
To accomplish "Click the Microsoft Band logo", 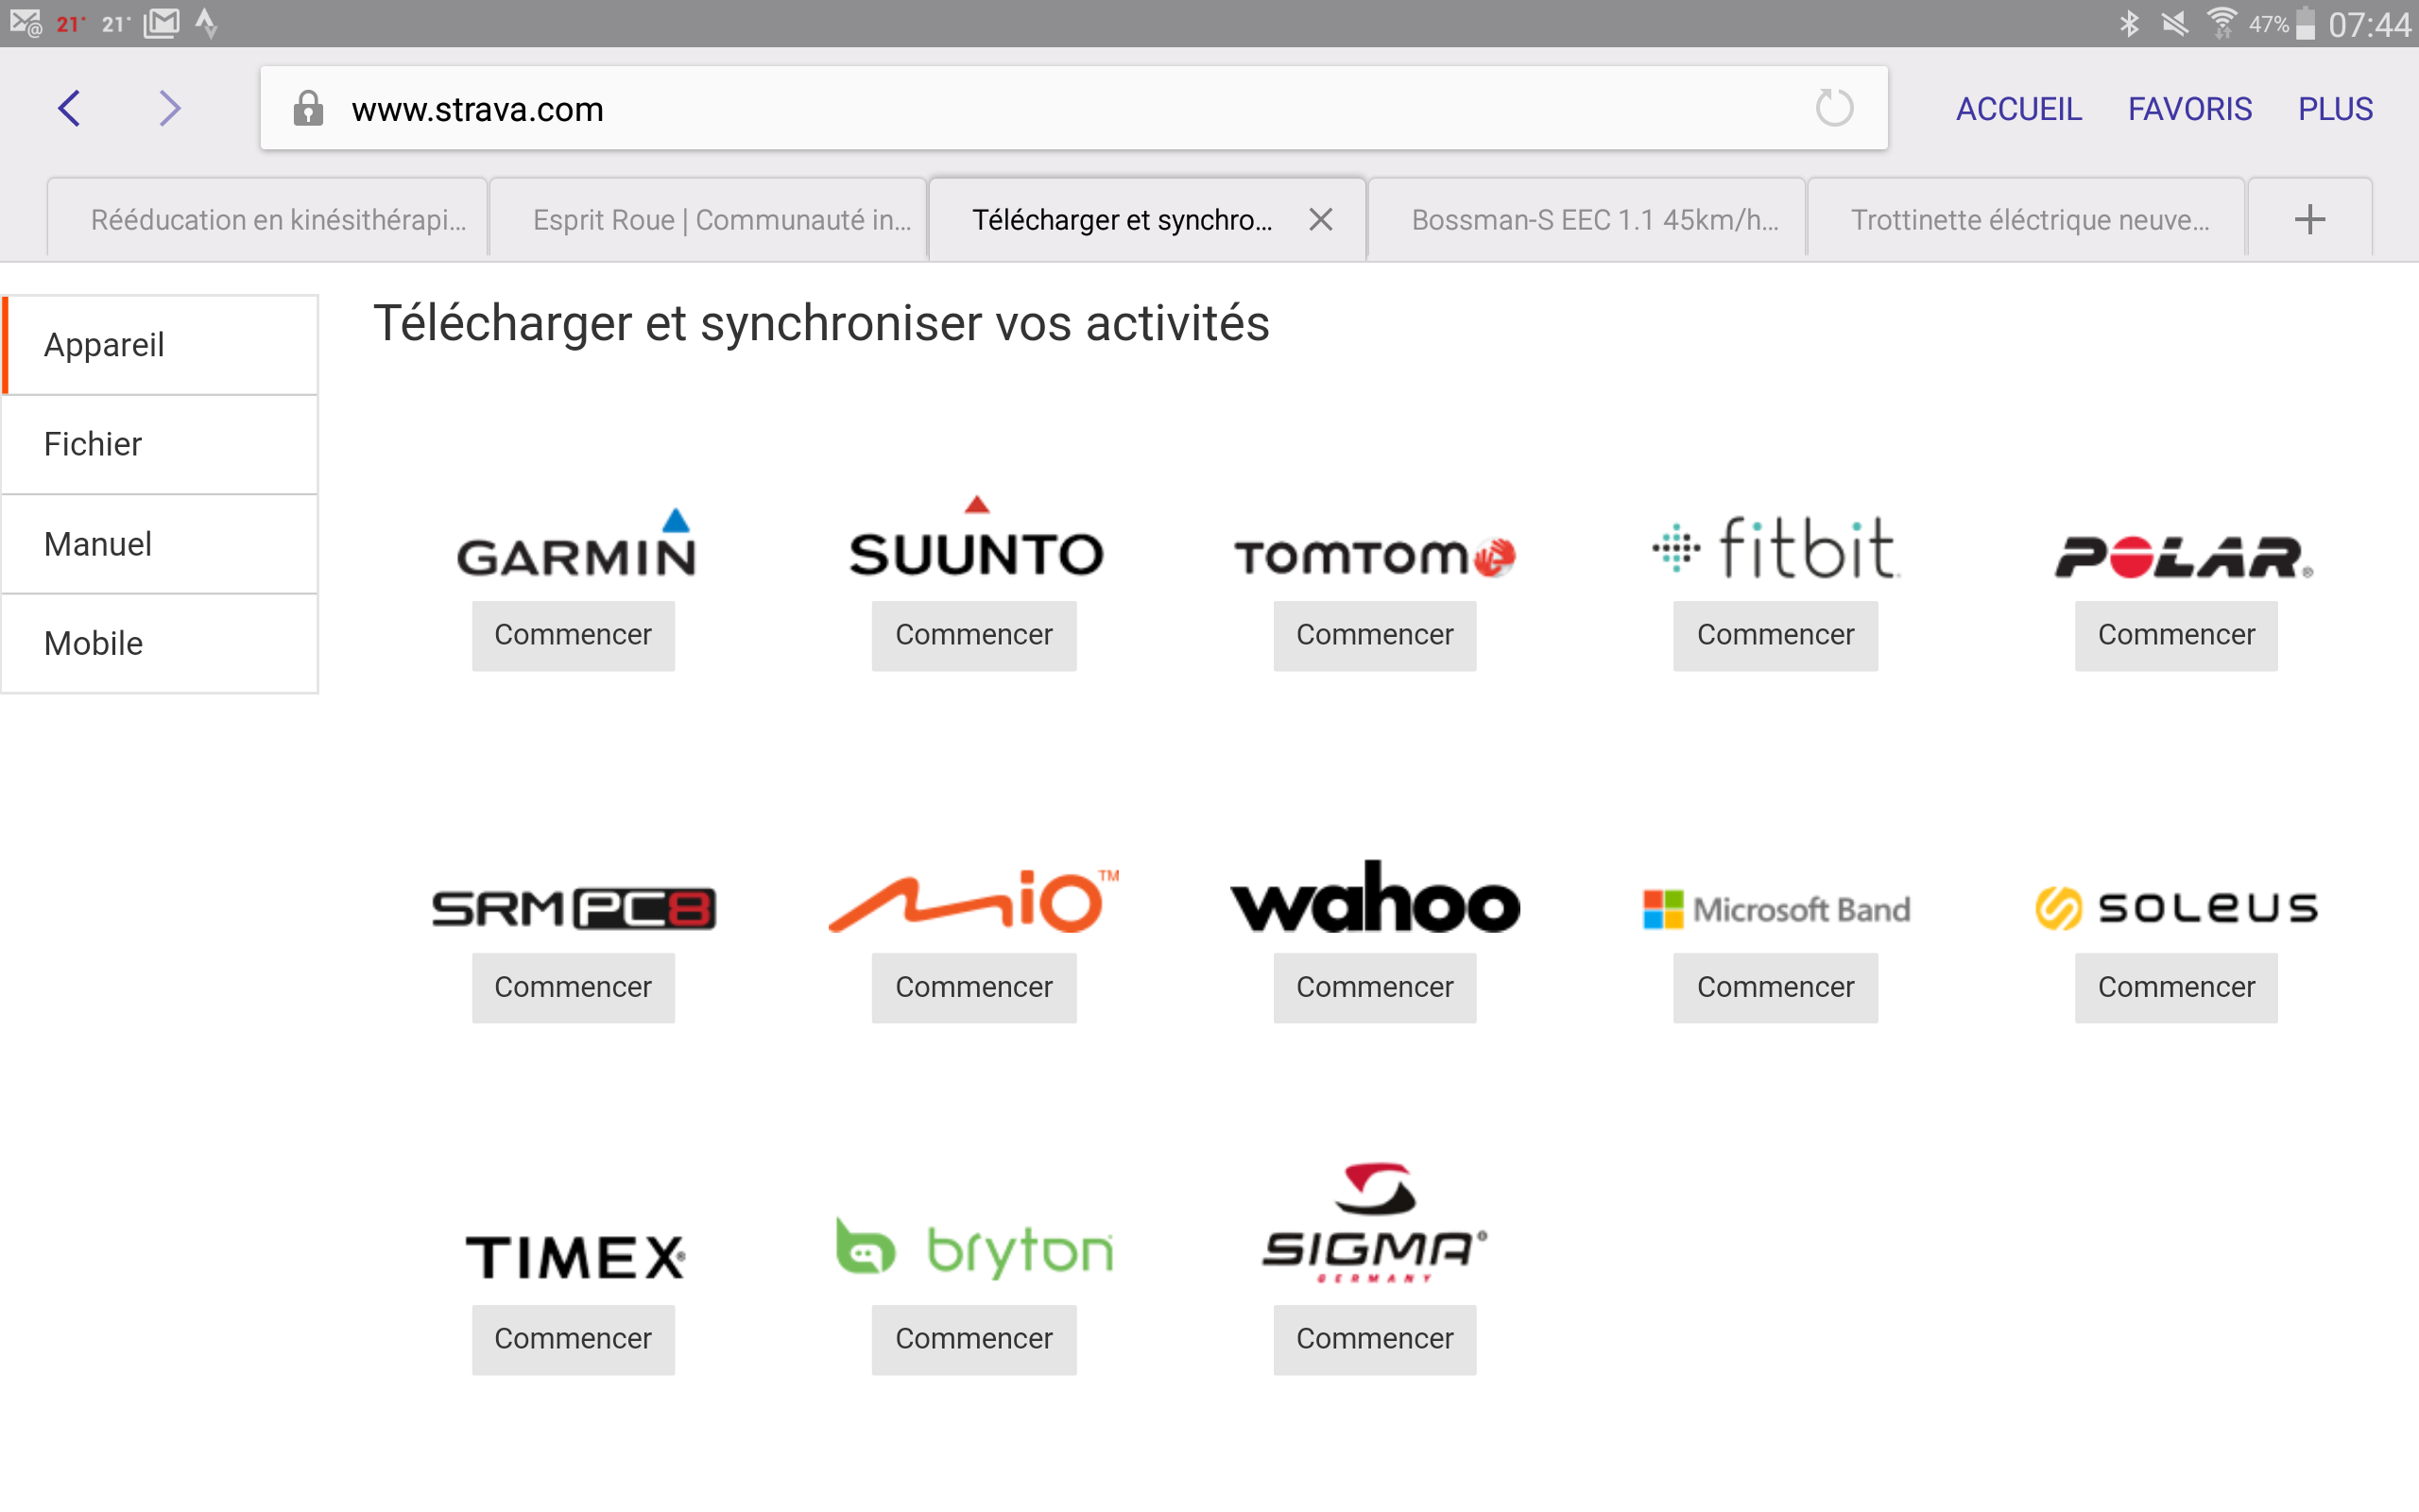I will coord(1776,909).
